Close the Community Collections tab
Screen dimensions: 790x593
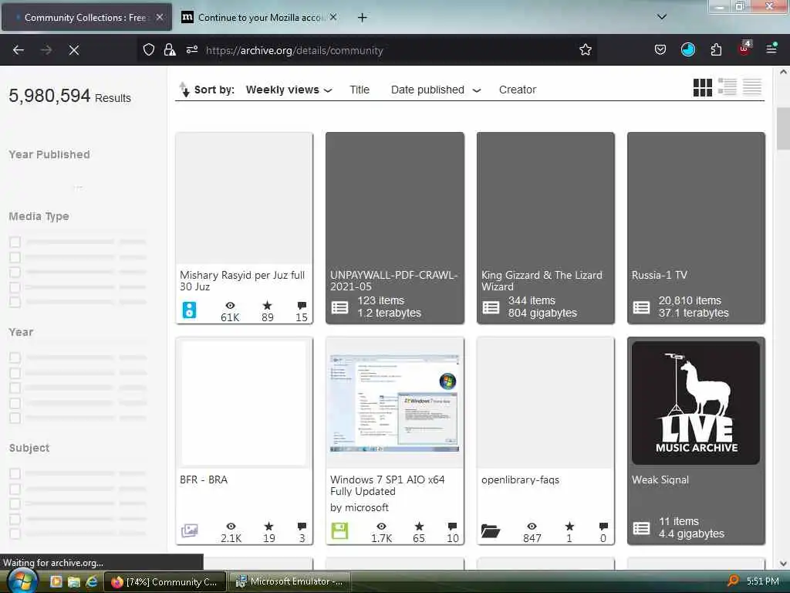159,17
